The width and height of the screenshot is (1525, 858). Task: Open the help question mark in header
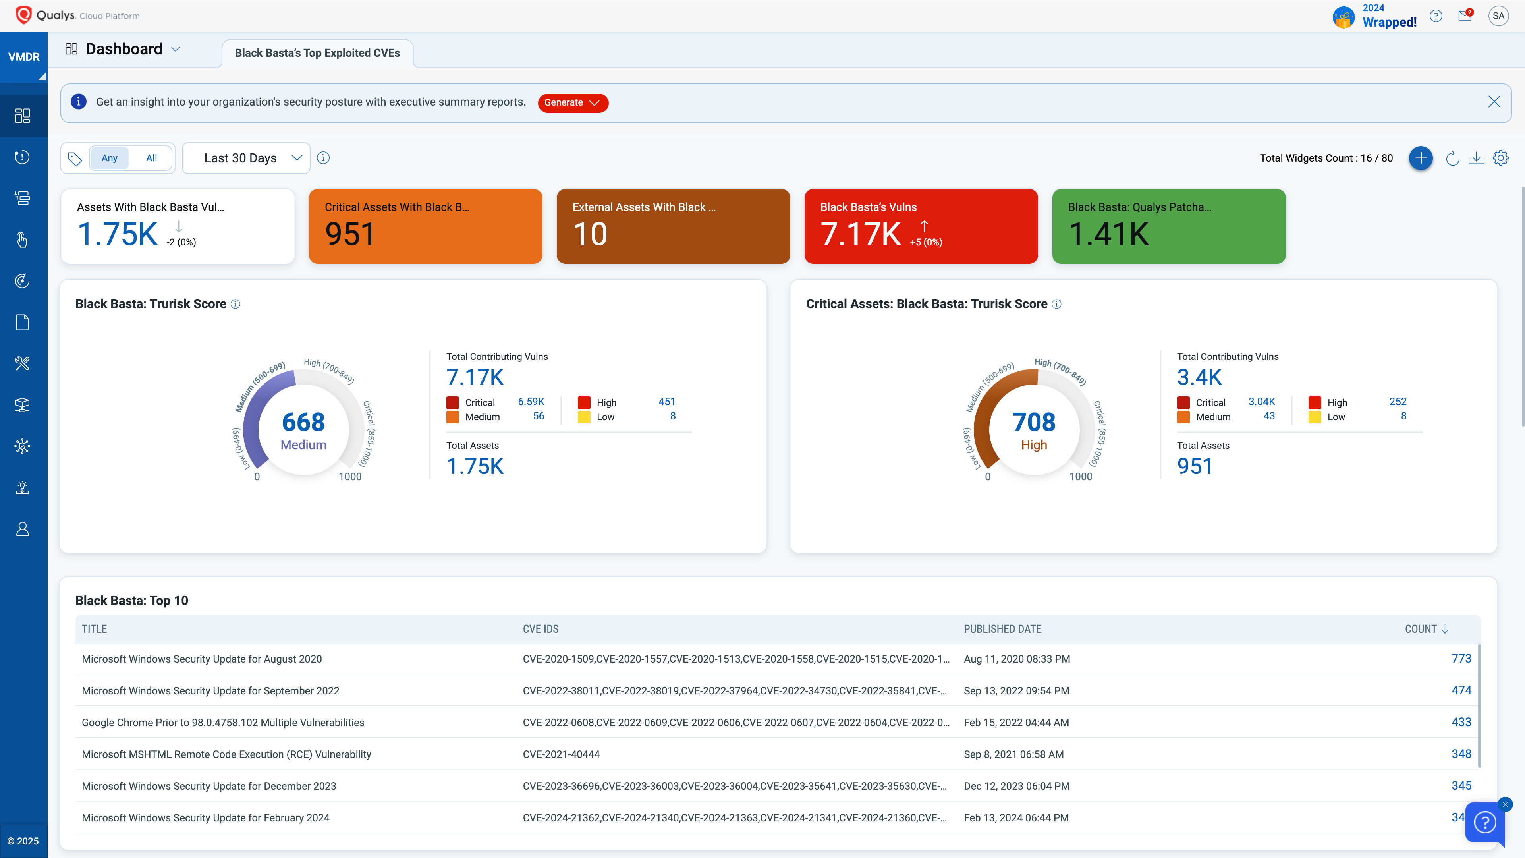1436,16
